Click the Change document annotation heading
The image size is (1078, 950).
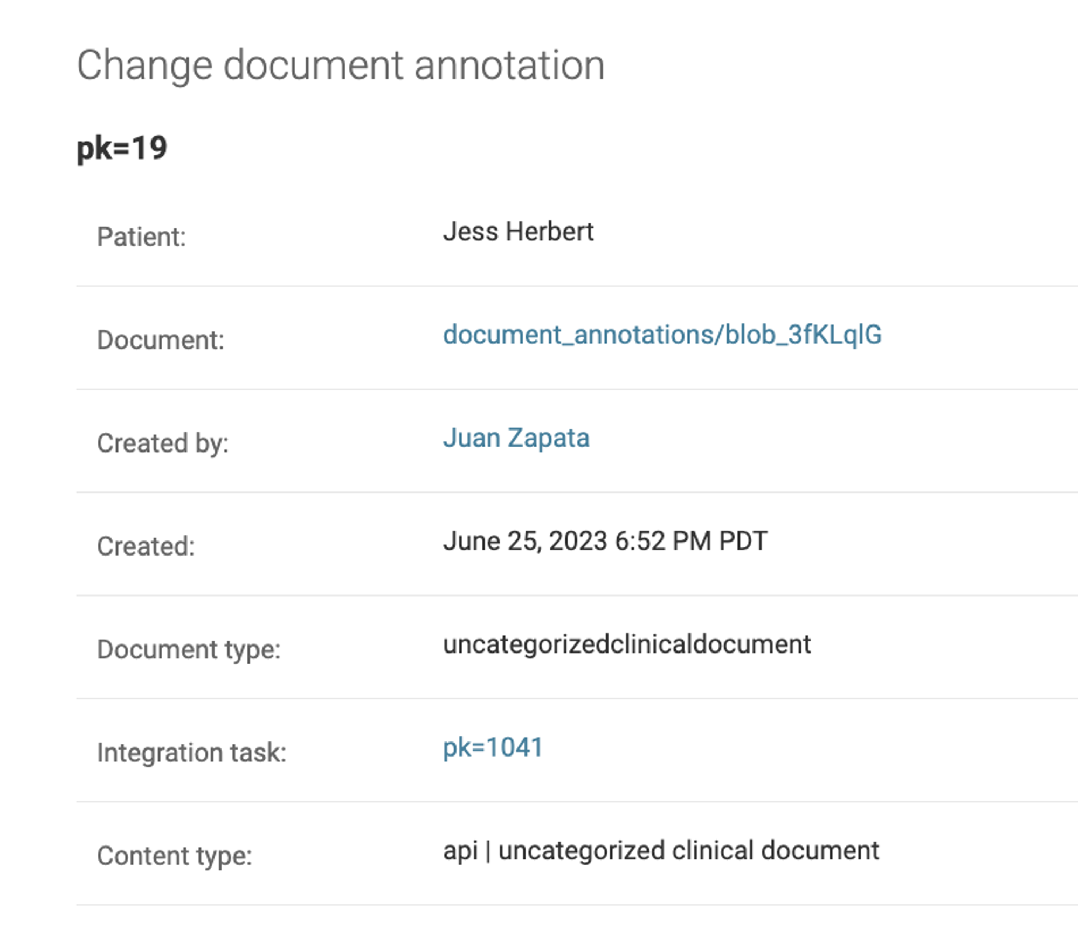(341, 66)
